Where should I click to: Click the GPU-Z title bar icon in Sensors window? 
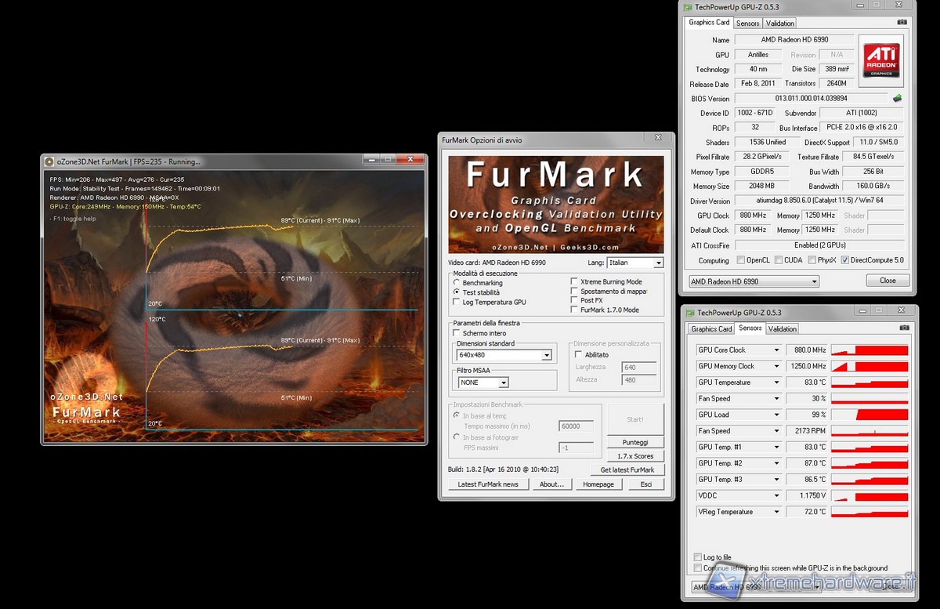[689, 311]
